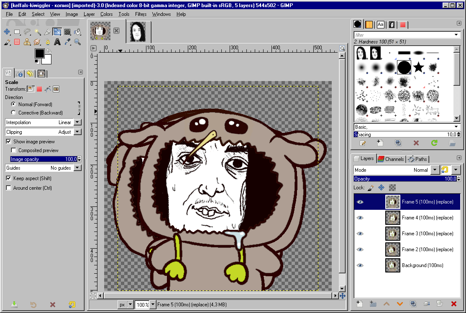Open Clipping dropdown showing Adjust
The width and height of the screenshot is (466, 313).
pyautogui.click(x=44, y=132)
